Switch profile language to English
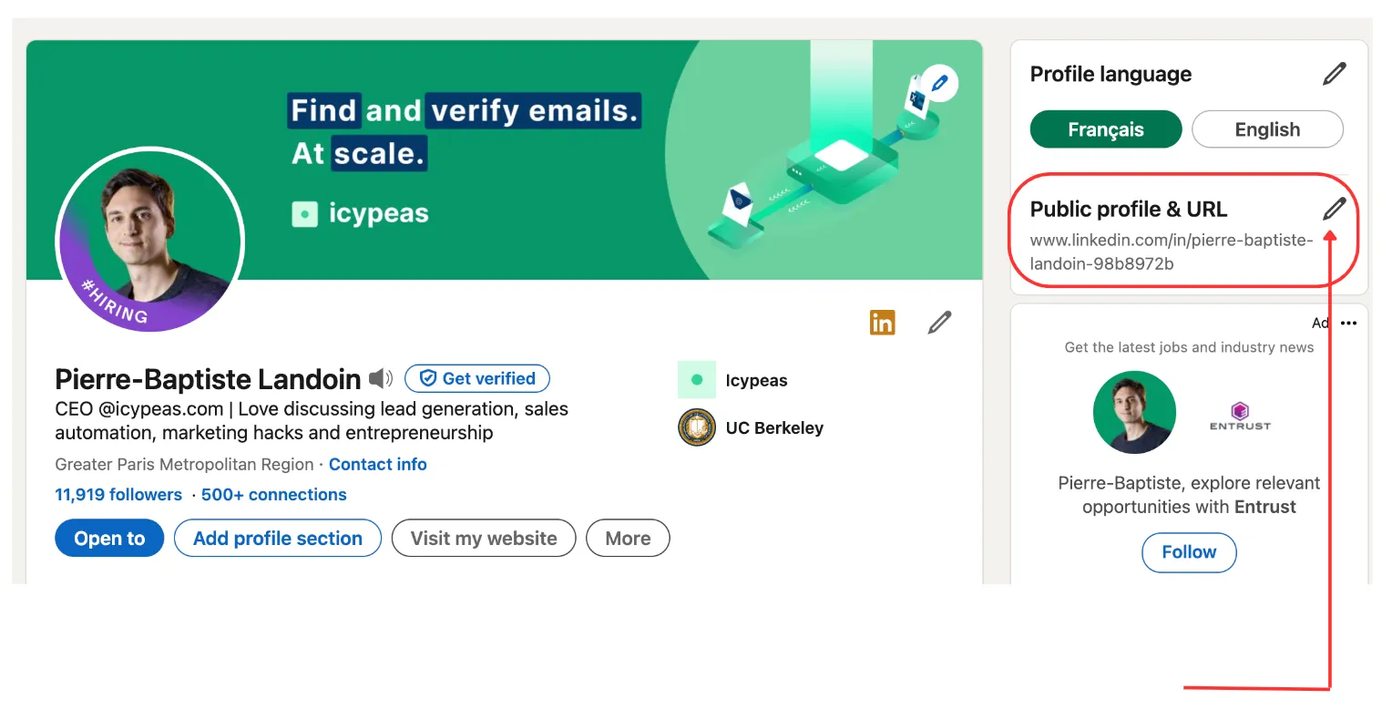Screen dimensions: 1392x720 coord(1267,129)
